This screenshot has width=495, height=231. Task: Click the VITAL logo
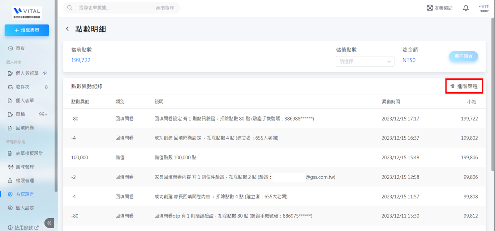point(27,13)
